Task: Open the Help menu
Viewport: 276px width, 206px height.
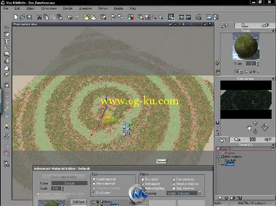Action: coord(133,8)
